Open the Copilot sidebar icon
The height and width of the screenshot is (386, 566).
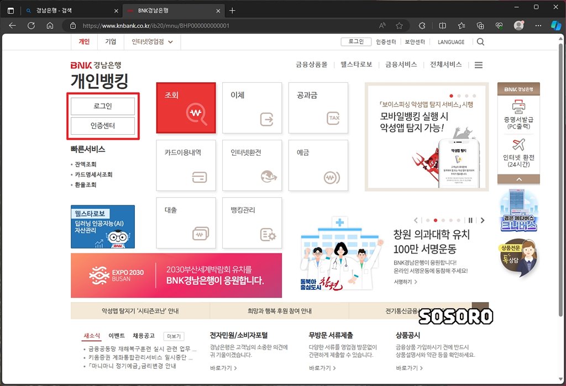pos(556,25)
